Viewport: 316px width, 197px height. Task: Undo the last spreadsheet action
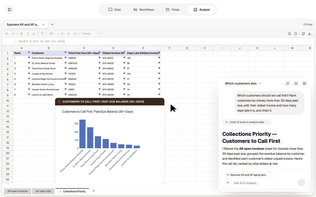click(x=7, y=34)
